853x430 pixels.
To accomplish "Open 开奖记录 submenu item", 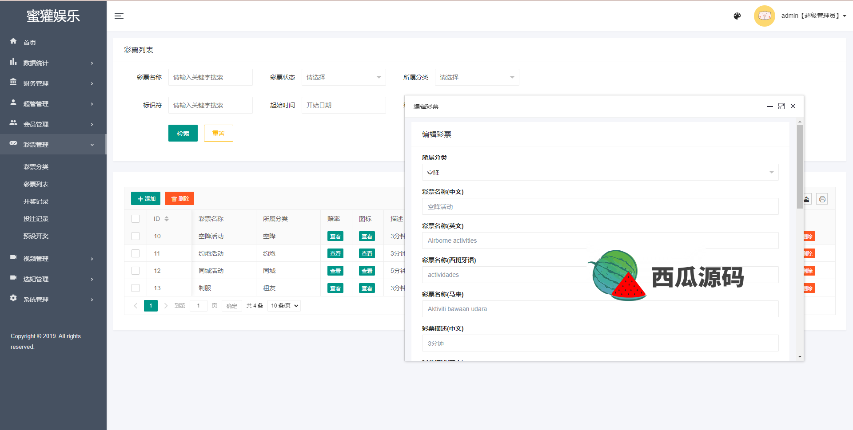I will tap(36, 201).
